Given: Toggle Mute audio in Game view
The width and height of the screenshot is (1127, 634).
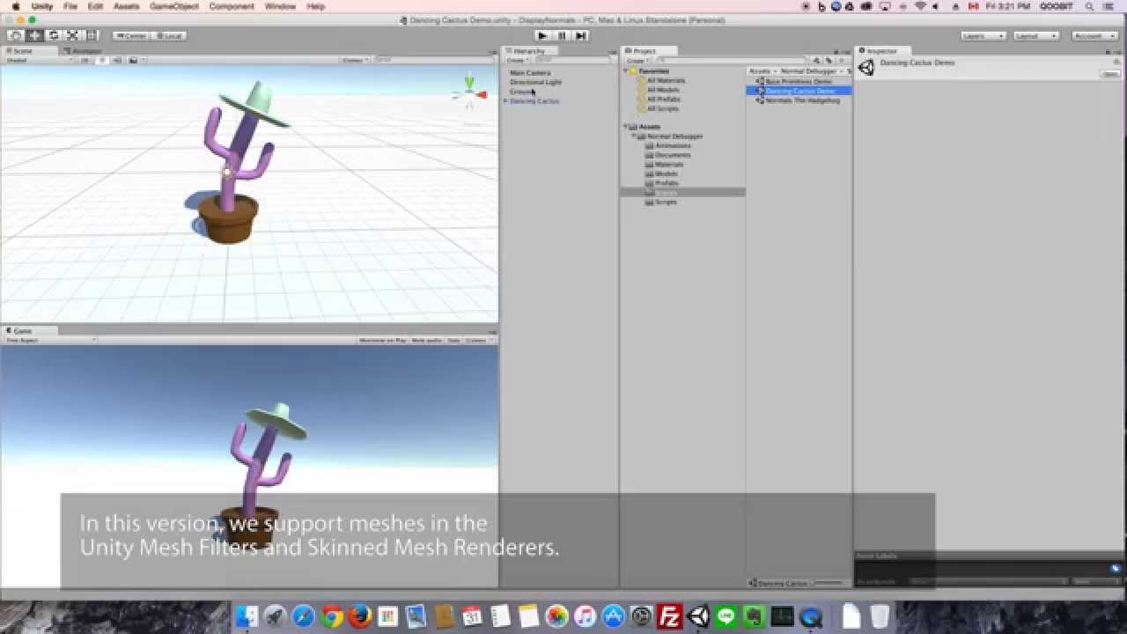Looking at the screenshot, I should coord(427,340).
